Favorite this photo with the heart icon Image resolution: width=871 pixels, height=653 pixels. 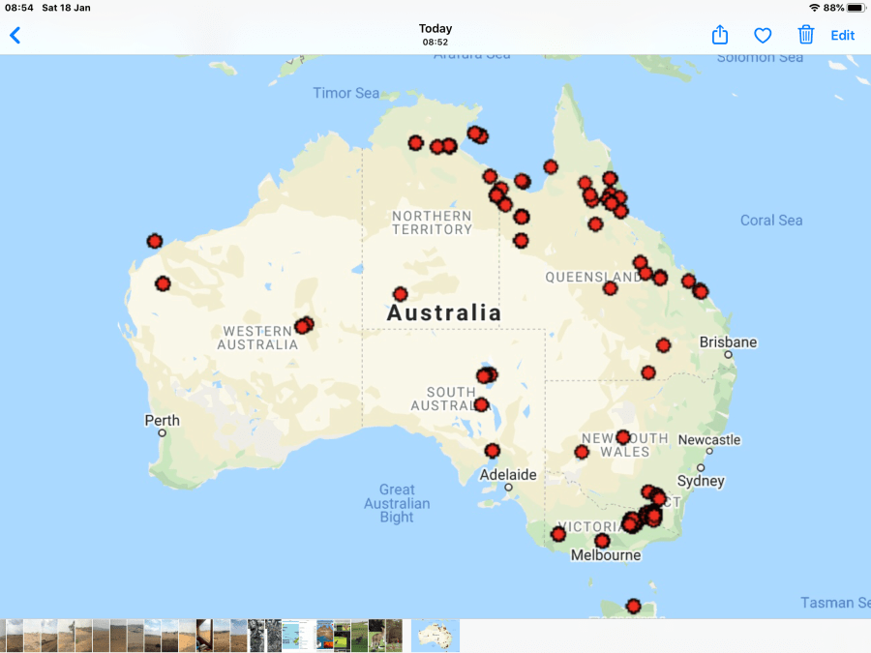[763, 36]
